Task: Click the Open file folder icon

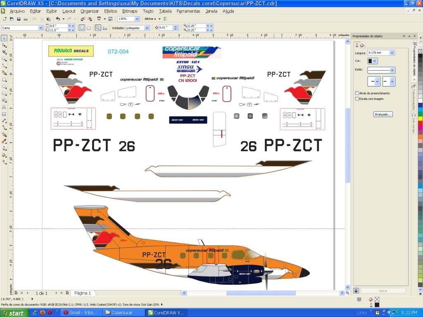Action: [x=12, y=19]
